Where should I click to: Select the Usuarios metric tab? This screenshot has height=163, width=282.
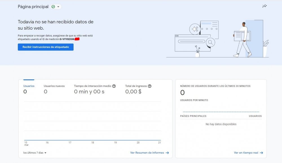[x=28, y=86]
